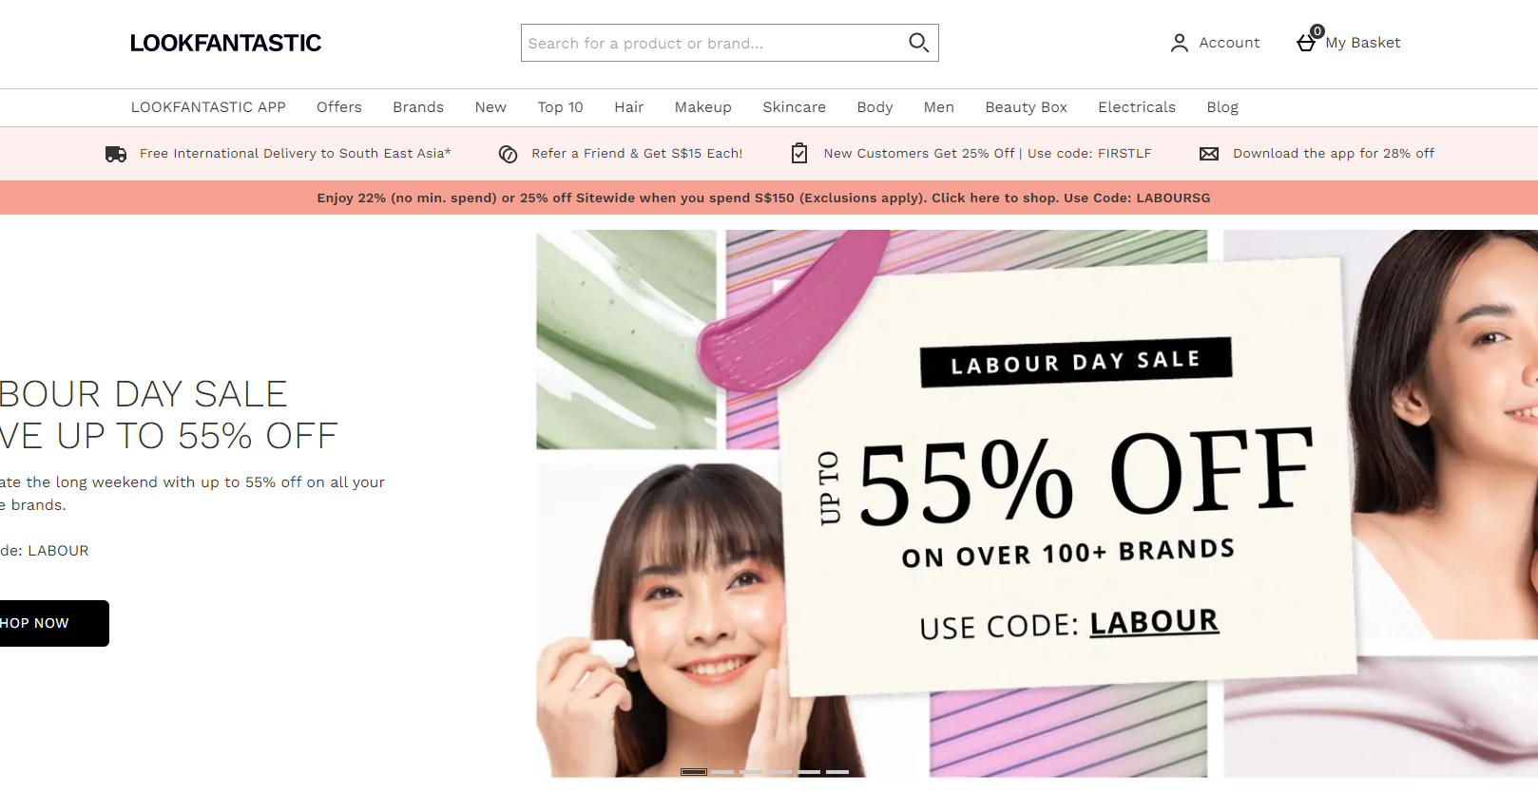Screen dimensions: 1538x792
Task: Open the My Basket icon
Action: coord(1309,40)
